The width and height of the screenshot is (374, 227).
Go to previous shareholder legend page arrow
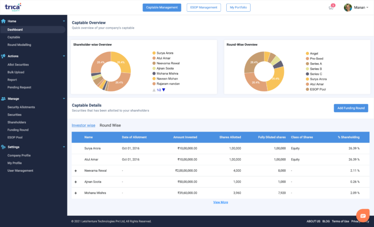click(x=154, y=90)
